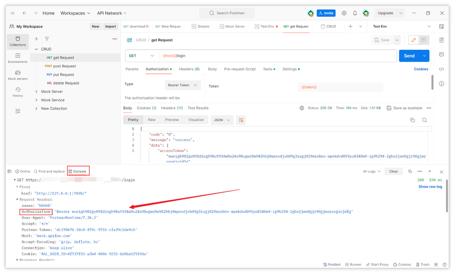The image size is (453, 274).
Task: Select the Pre-request Script tab
Action: pos(240,69)
